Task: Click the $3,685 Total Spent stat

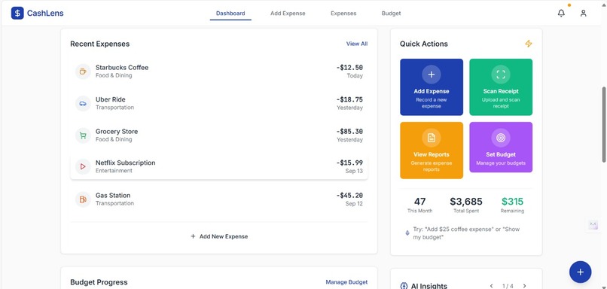Action: [x=466, y=205]
